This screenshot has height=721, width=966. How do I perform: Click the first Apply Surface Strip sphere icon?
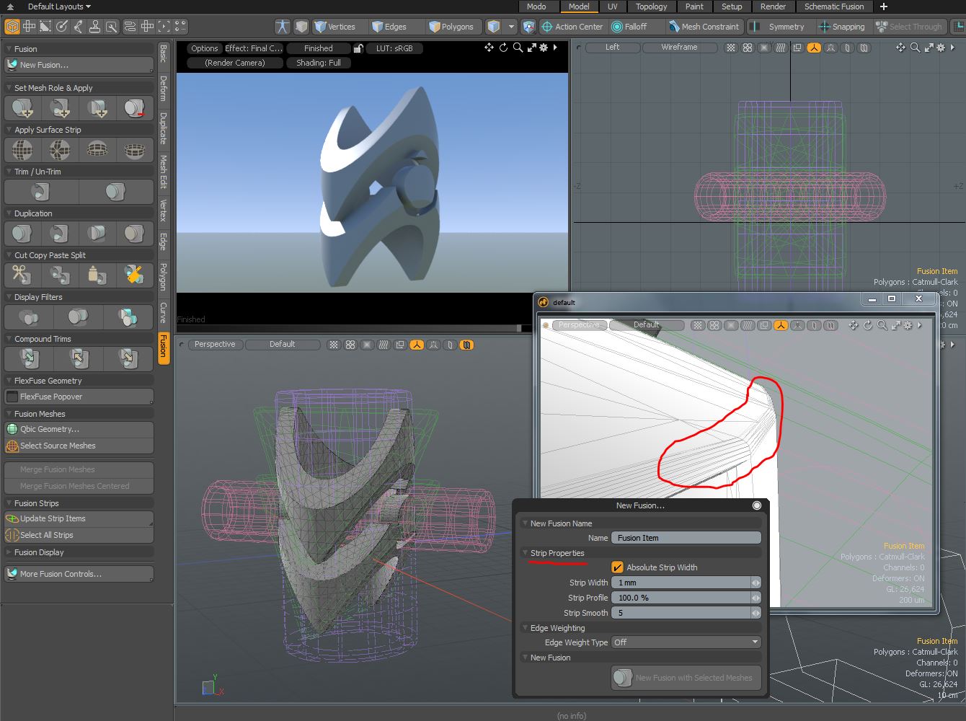pos(22,149)
